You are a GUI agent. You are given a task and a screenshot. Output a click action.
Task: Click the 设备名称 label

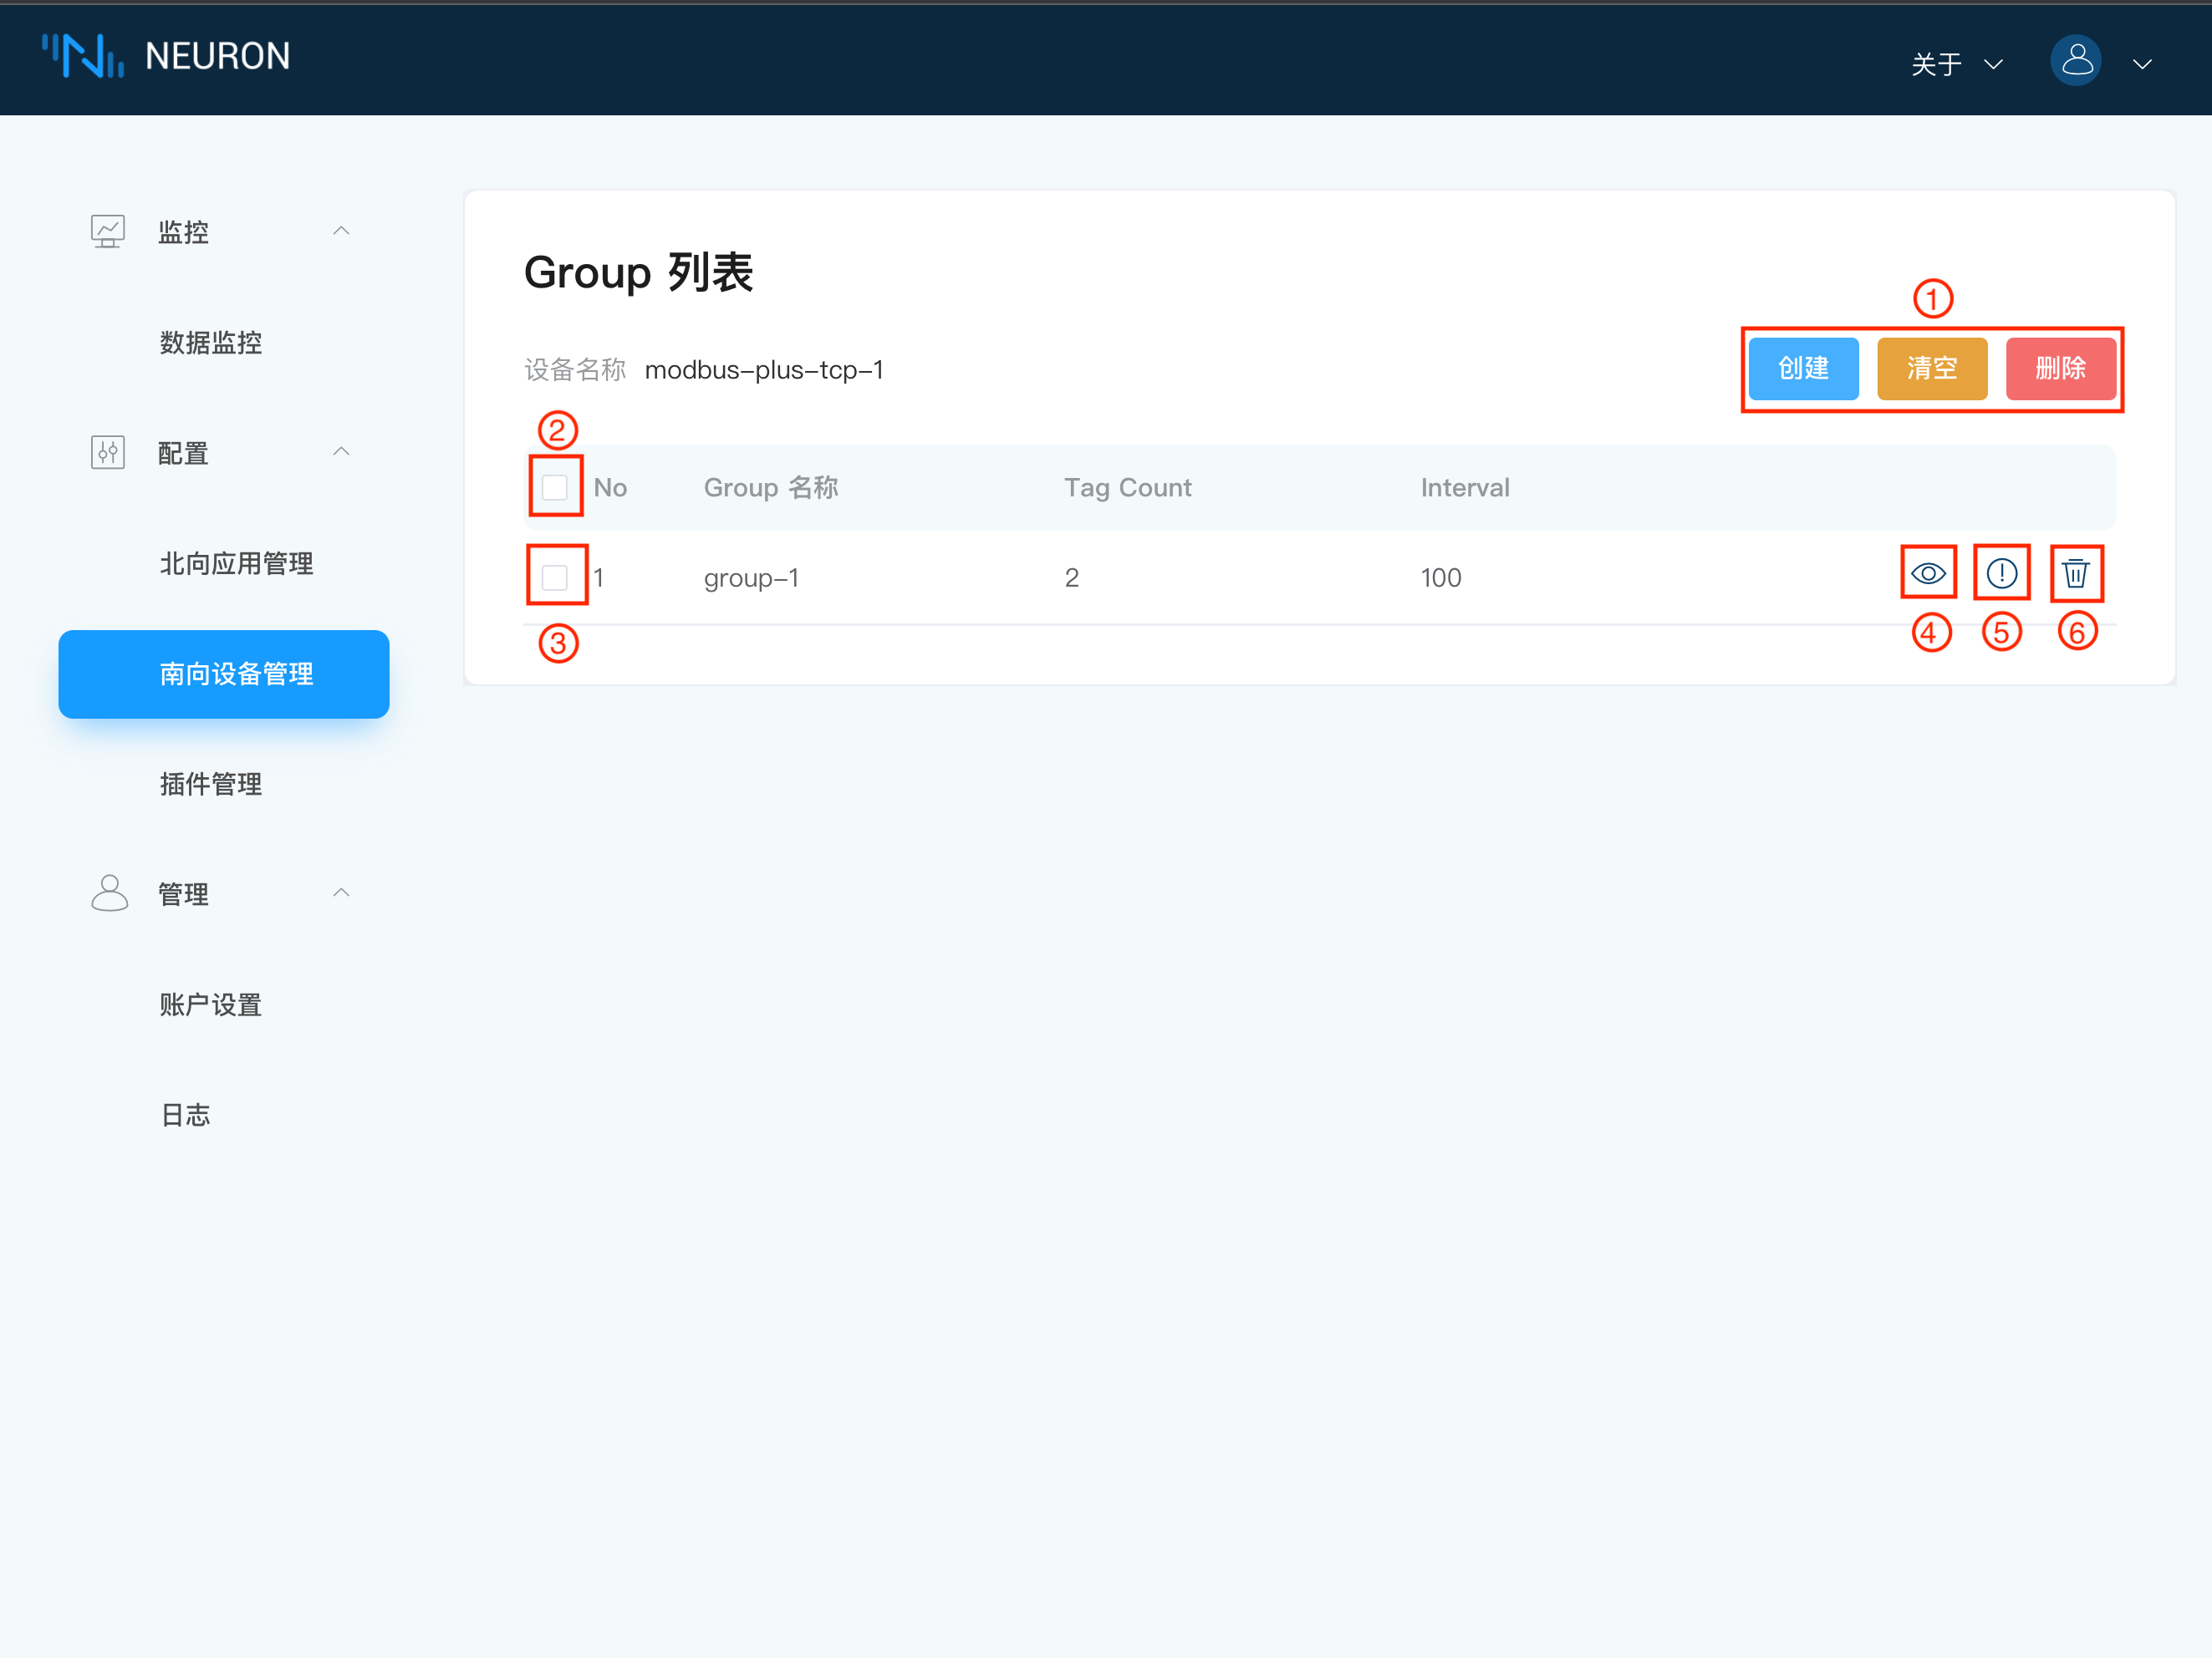[575, 369]
